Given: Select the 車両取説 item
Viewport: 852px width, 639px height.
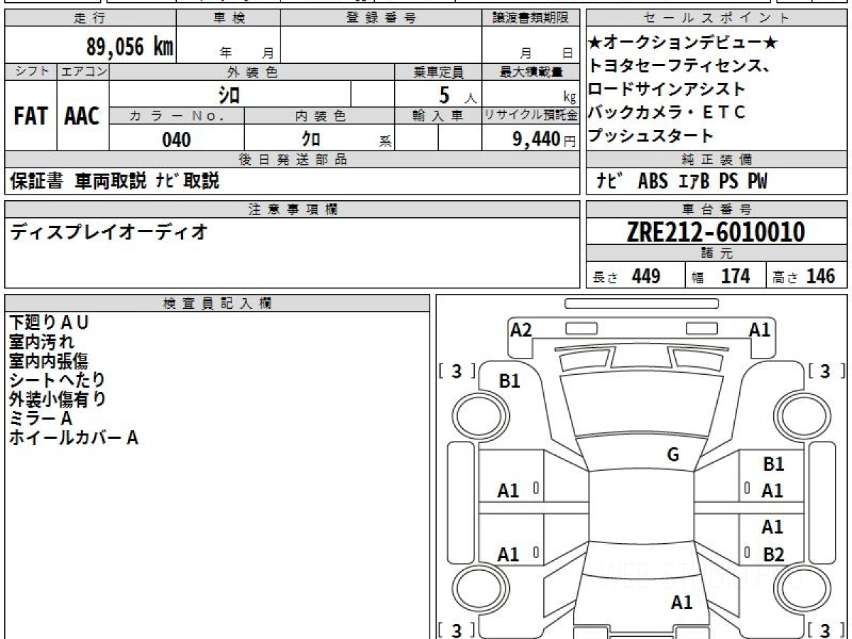Looking at the screenshot, I should pos(110,181).
